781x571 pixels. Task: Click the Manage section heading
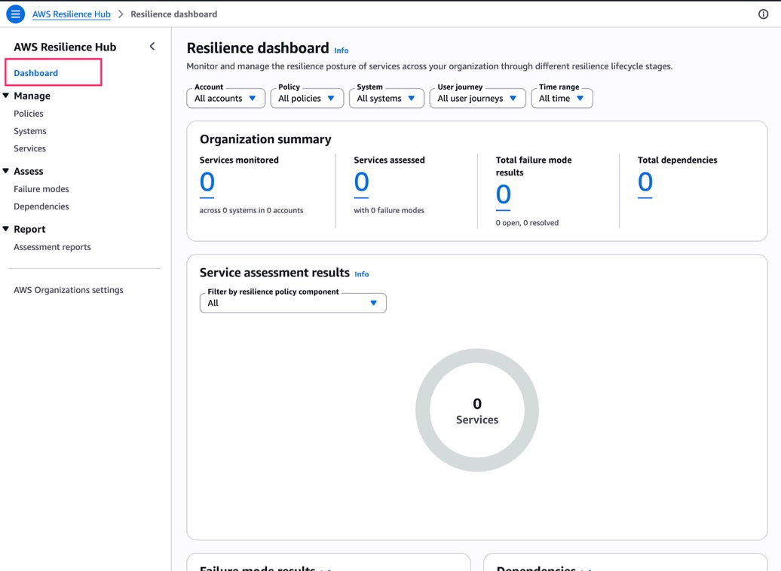pyautogui.click(x=32, y=96)
